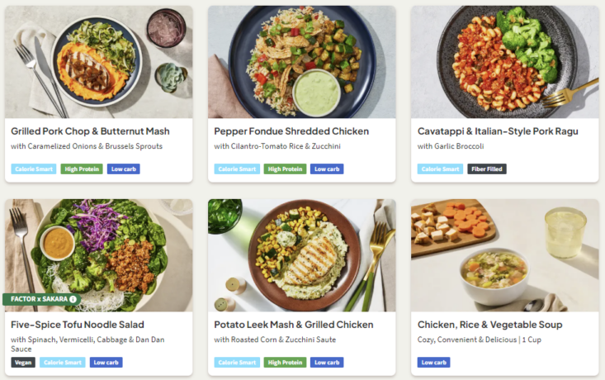Click the info icon on FACTOR x SAKARA badge
Viewport: 605px width, 380px height.
73,299
